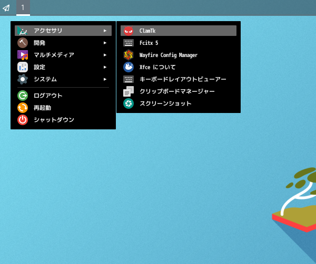Image resolution: width=316 pixels, height=264 pixels.
Task: Click the Fcitx 5 keyboard icon
Action: pos(129,43)
